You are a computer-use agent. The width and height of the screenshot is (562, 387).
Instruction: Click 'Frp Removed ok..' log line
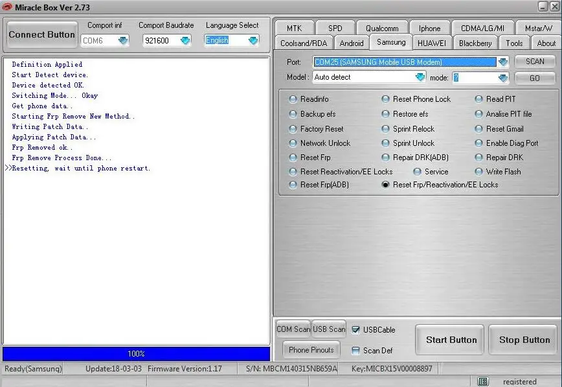click(42, 147)
